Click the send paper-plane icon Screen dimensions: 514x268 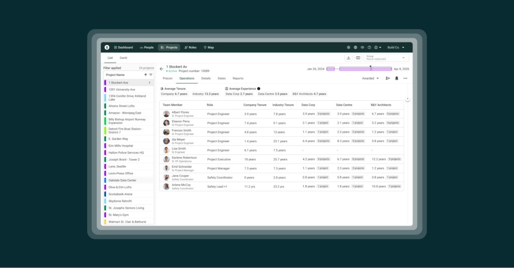click(x=388, y=79)
